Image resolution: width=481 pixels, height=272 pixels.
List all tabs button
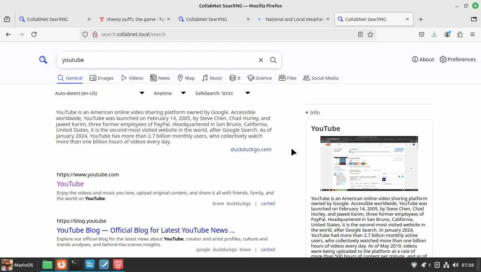tap(474, 19)
